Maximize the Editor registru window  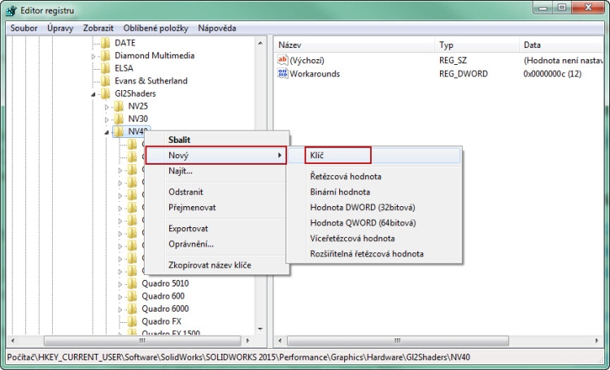(562, 7)
